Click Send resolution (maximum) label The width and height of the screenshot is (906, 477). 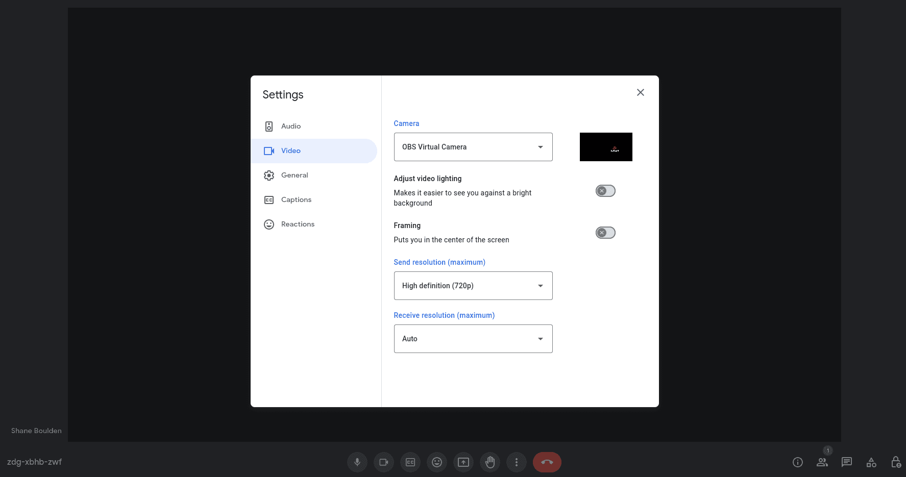(x=439, y=262)
